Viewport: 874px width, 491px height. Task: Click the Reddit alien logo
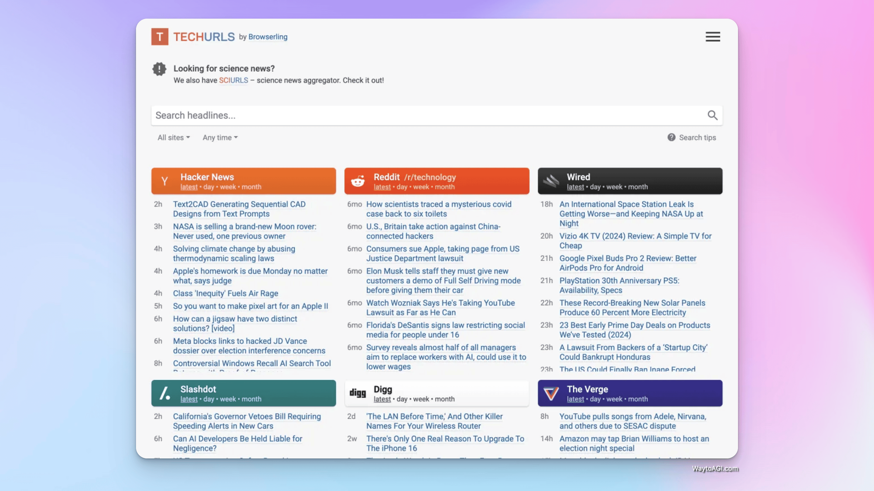coord(358,181)
